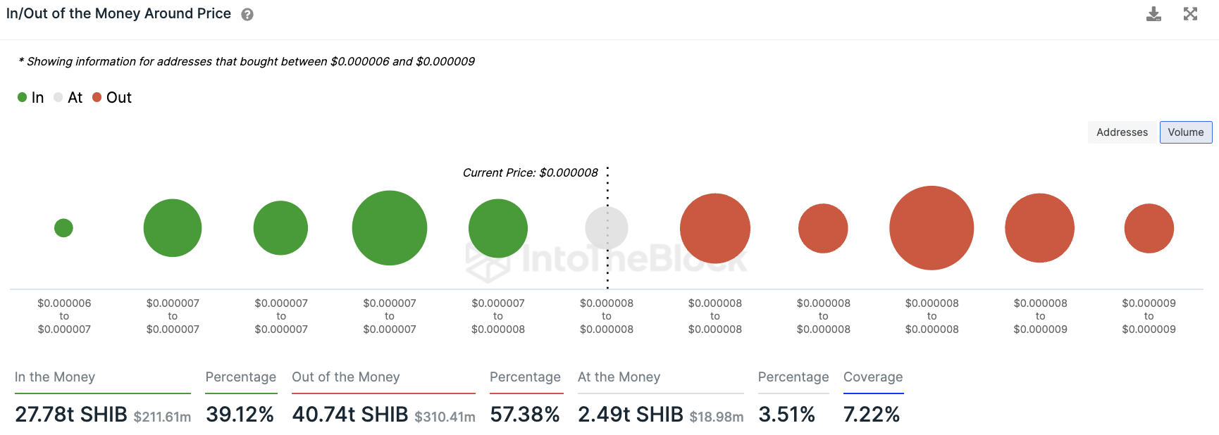Select the largest green bubble
1219x435 pixels.
tap(390, 228)
